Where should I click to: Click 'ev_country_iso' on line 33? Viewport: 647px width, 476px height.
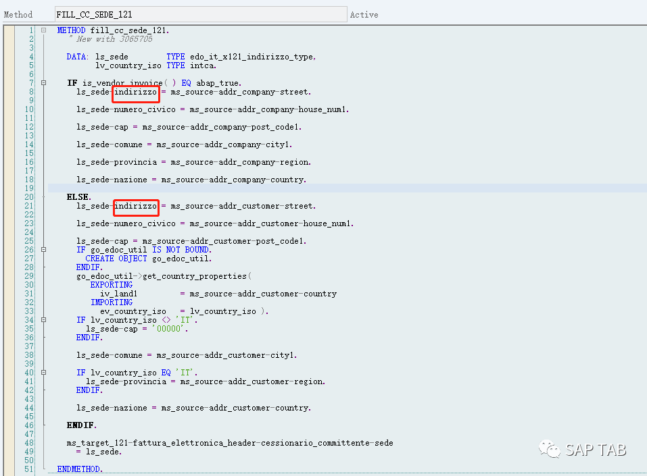(x=133, y=311)
